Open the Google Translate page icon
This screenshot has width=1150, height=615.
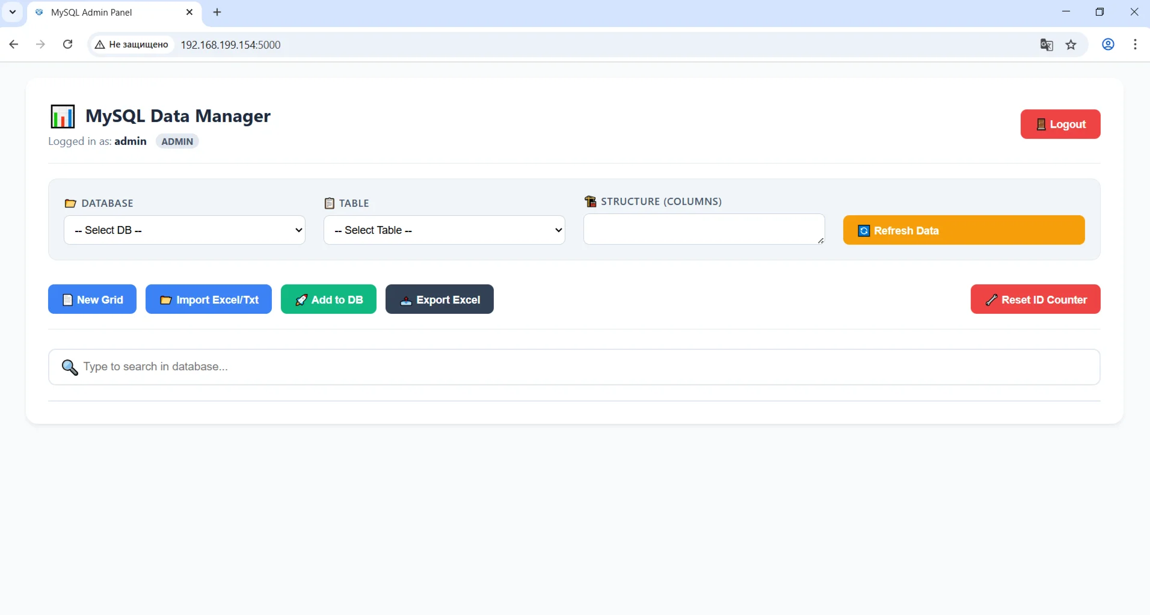[1047, 44]
